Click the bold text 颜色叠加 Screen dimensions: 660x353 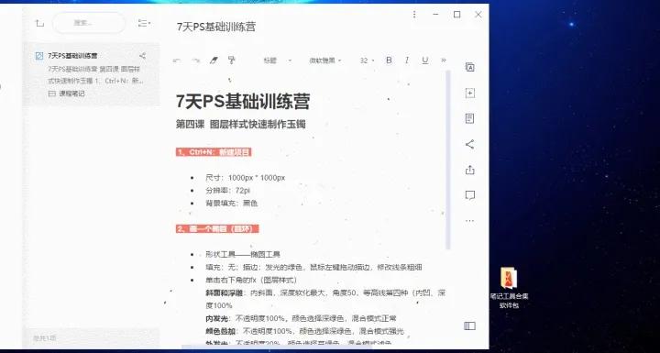tap(221, 331)
